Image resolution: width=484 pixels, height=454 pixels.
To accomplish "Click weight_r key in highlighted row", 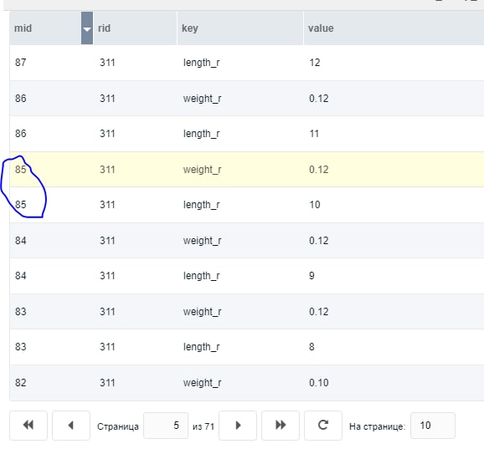I will click(x=202, y=170).
